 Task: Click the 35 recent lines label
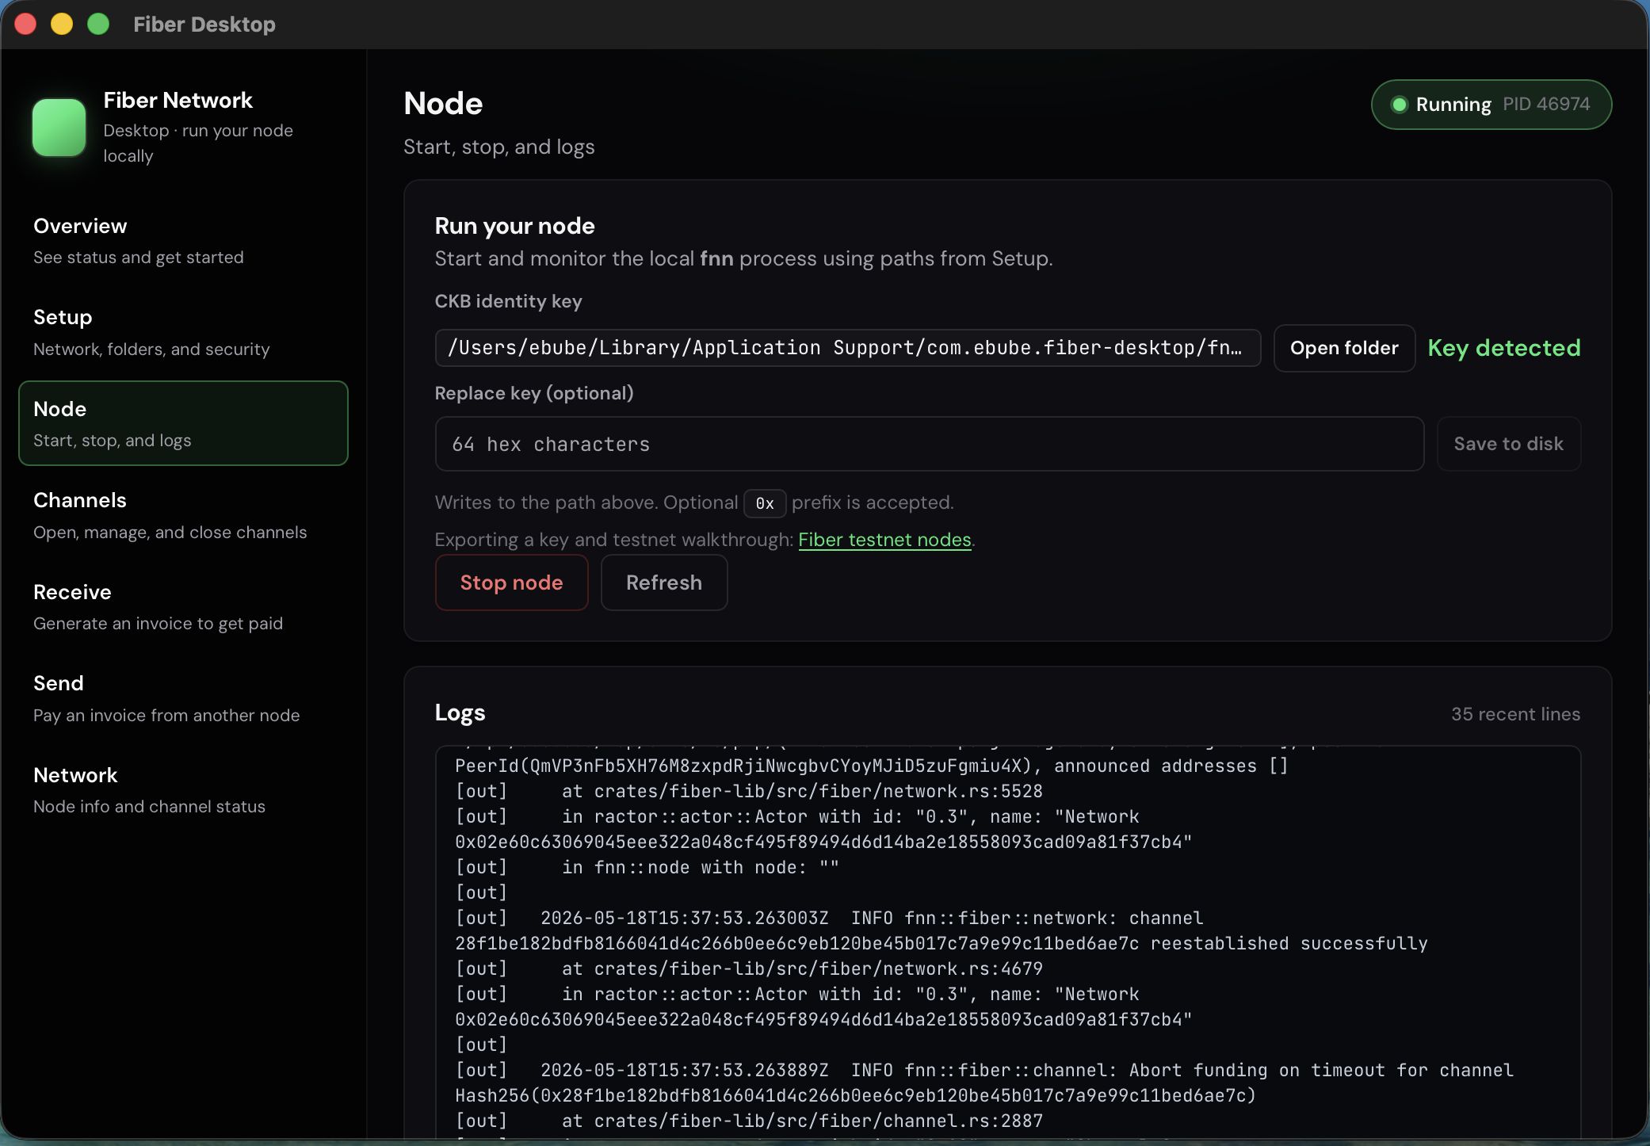click(x=1515, y=714)
